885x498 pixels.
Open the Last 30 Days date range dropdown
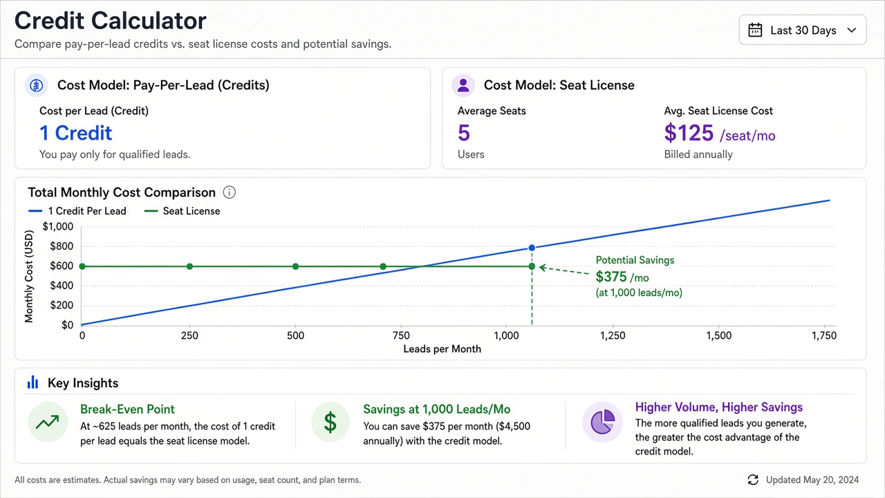tap(803, 30)
